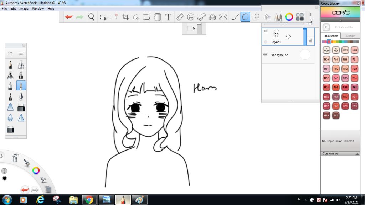365x205 pixels.
Task: Select the pencil brush in brush palette
Action: (10, 64)
